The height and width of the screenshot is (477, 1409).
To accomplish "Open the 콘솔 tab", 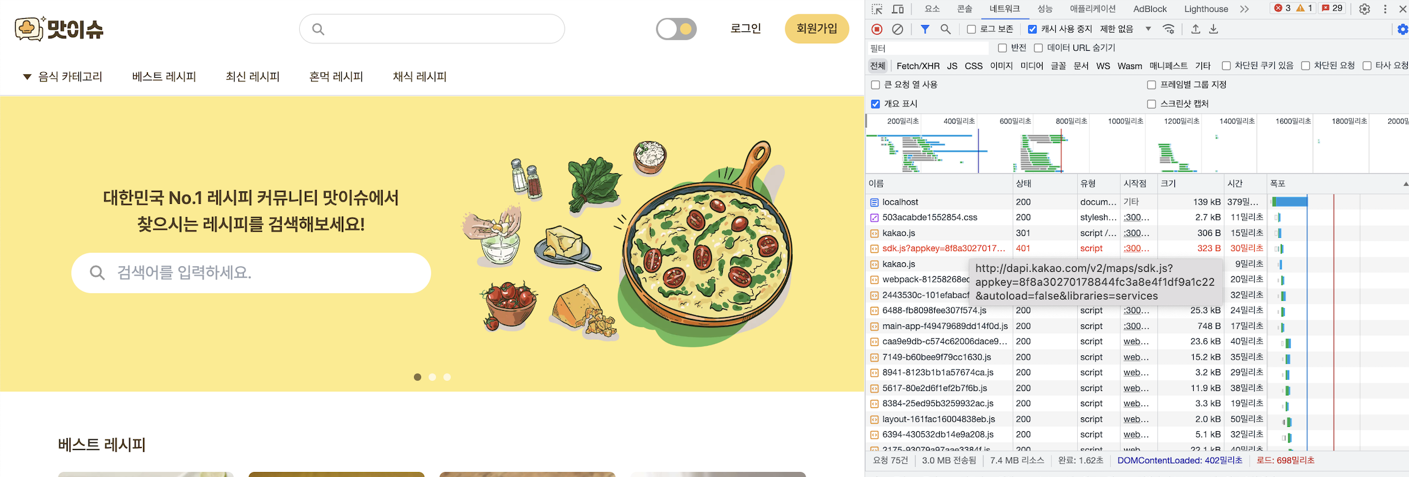I will tap(965, 9).
